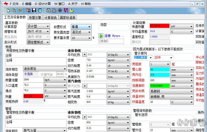Image resolution: width=207 pixels, height=132 pixels.
Task: Switch to the 计算报告 tab
Action: point(50,18)
